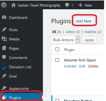Click the Add New plugin button
106x101 pixels.
(84, 21)
